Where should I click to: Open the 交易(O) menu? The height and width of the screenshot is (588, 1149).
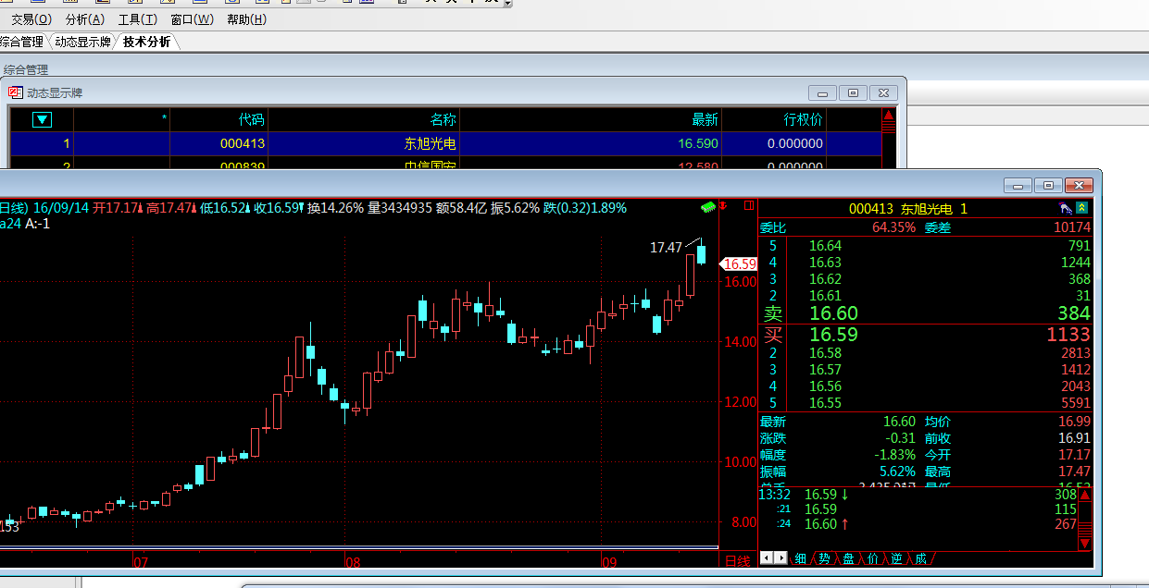pyautogui.click(x=31, y=19)
